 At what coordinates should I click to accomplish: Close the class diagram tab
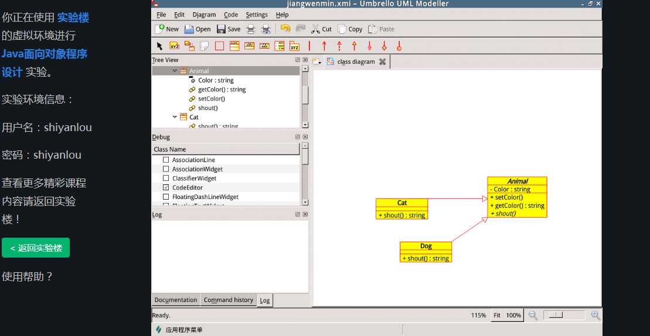[383, 61]
